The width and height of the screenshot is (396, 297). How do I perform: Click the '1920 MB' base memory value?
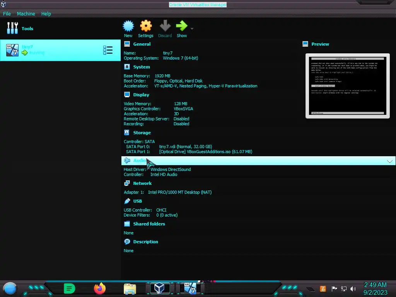coord(162,76)
